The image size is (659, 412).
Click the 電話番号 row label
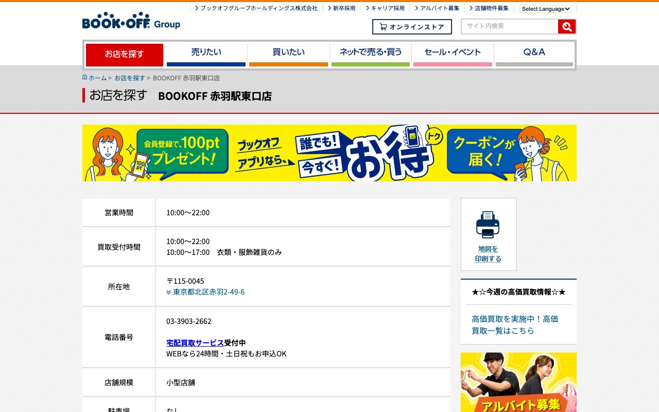click(x=119, y=337)
